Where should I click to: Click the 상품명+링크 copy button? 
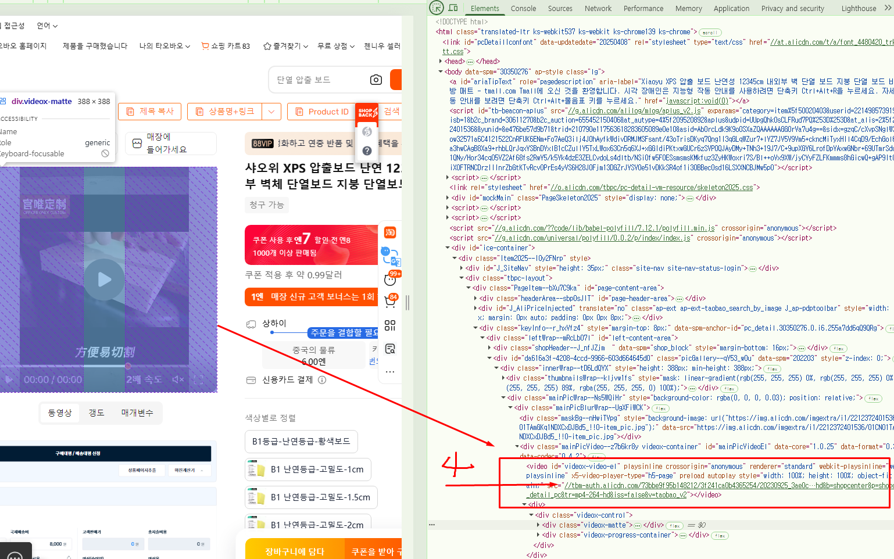(224, 112)
